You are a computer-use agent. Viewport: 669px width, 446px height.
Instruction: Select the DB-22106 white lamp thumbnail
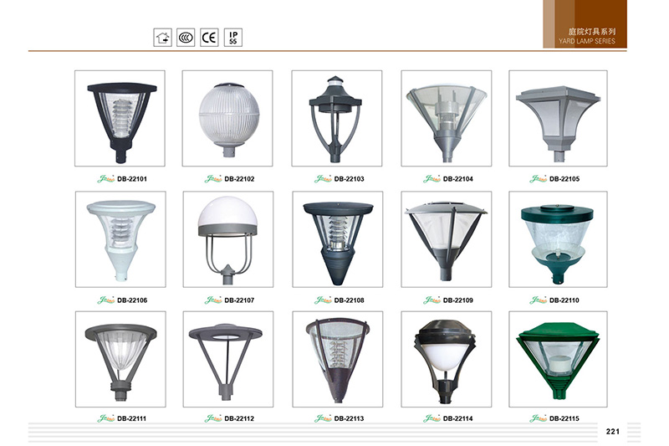[120, 239]
